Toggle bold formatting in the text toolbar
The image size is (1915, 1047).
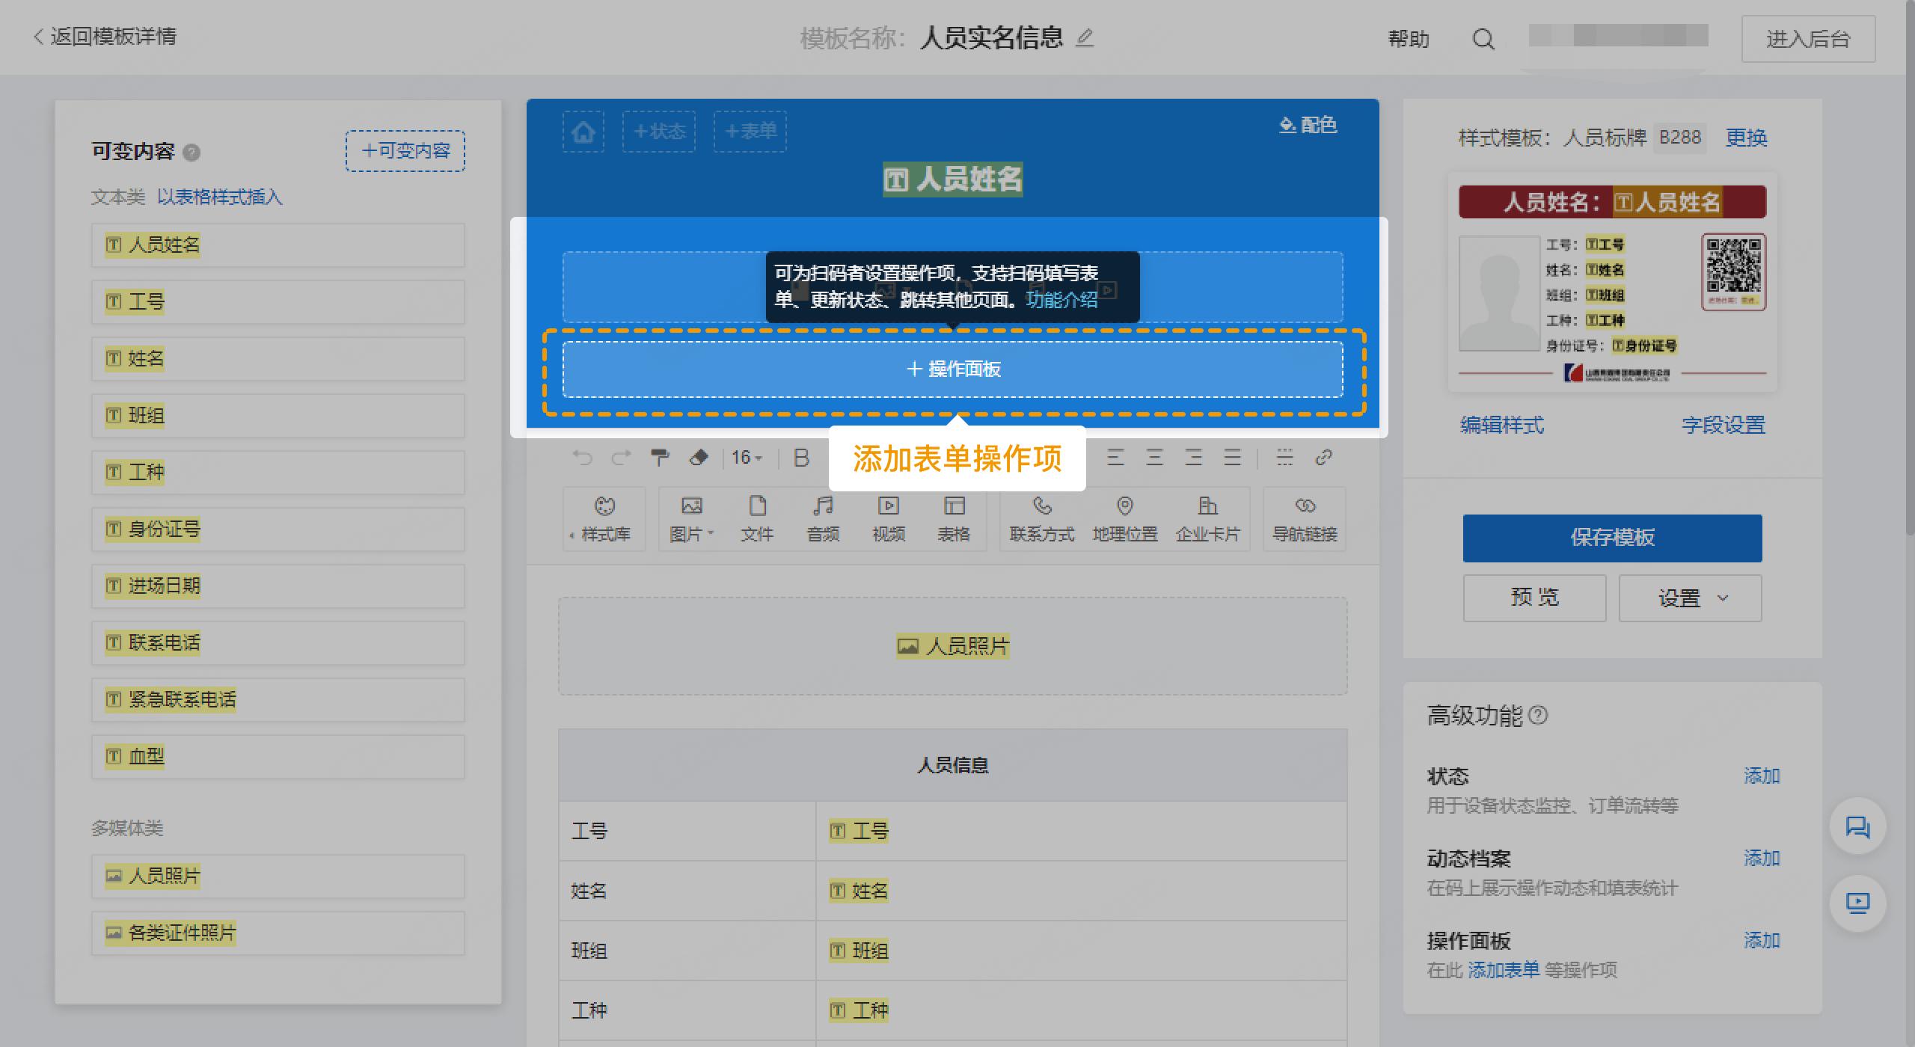click(801, 458)
